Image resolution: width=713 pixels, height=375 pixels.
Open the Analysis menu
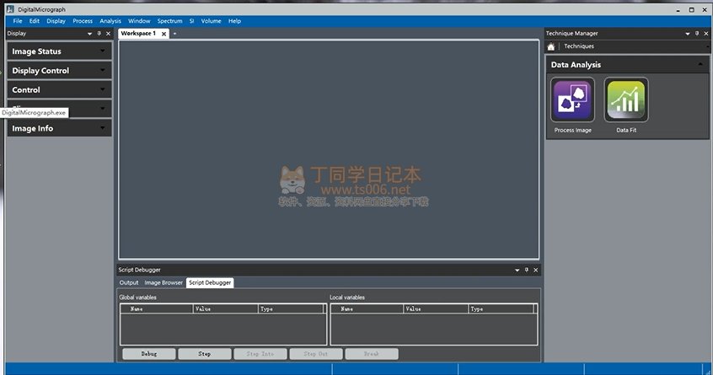tap(110, 21)
